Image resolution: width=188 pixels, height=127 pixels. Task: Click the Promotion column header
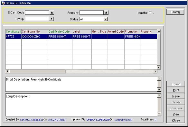132,31
